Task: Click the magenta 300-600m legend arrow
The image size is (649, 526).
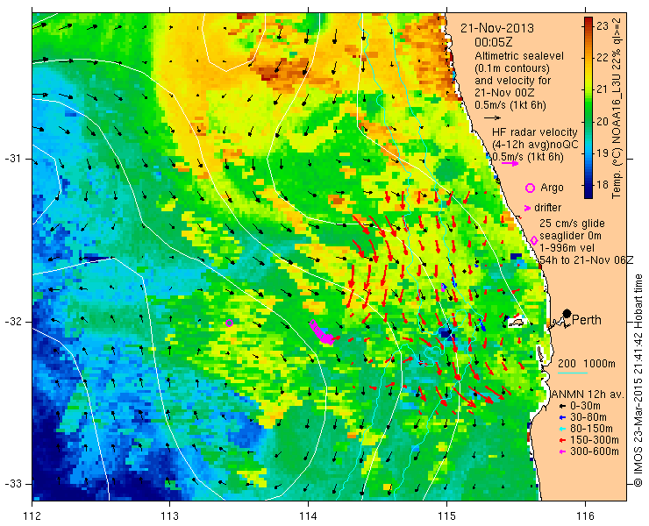Action: coord(561,451)
